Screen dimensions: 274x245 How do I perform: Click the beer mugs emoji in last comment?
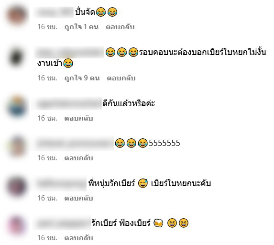pos(158,223)
